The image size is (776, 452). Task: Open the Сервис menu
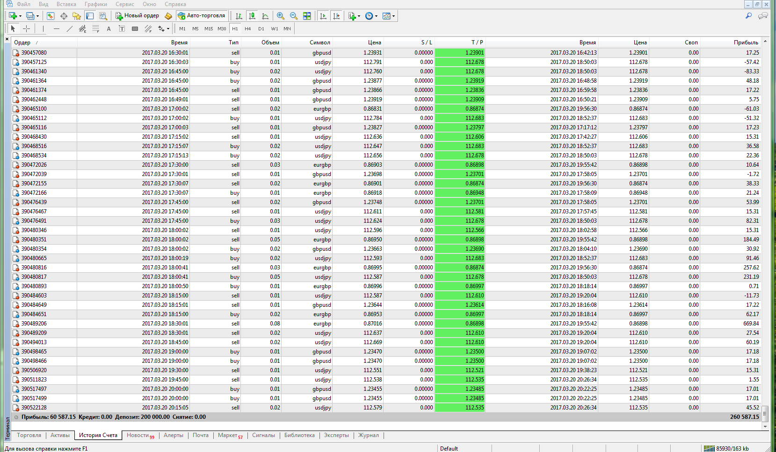(x=125, y=4)
